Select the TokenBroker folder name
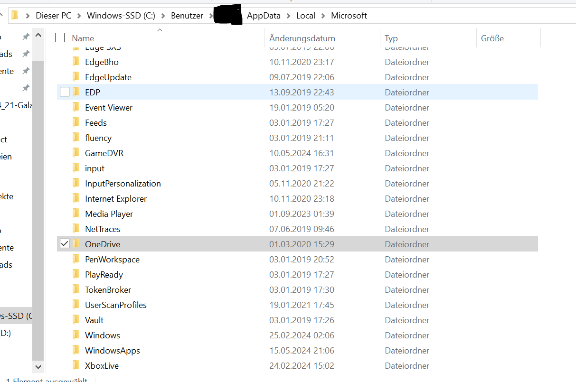Screen dimensions: 576x382 pos(108,289)
